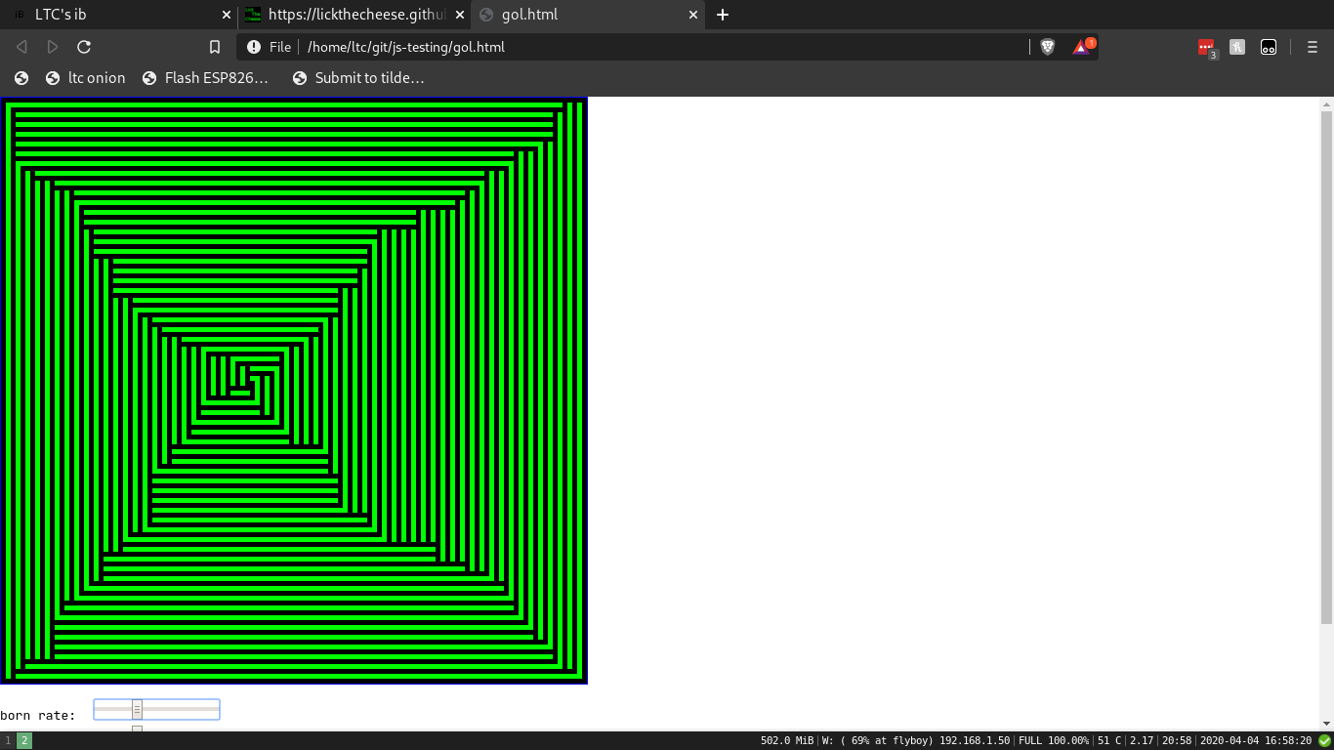
Task: Click the Brave Shields lion icon
Action: pos(1047,47)
